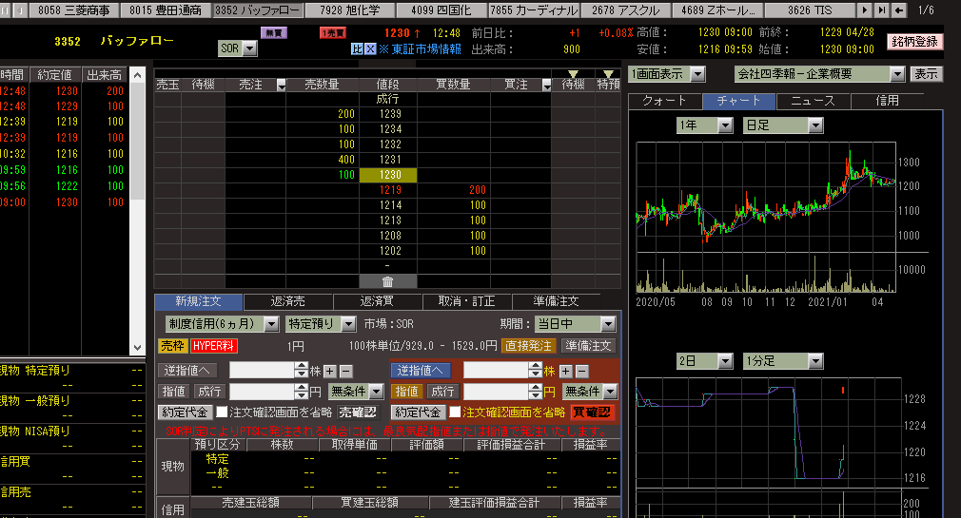Enable skip order confirmation for buy order
This screenshot has width=961, height=518.
(455, 412)
